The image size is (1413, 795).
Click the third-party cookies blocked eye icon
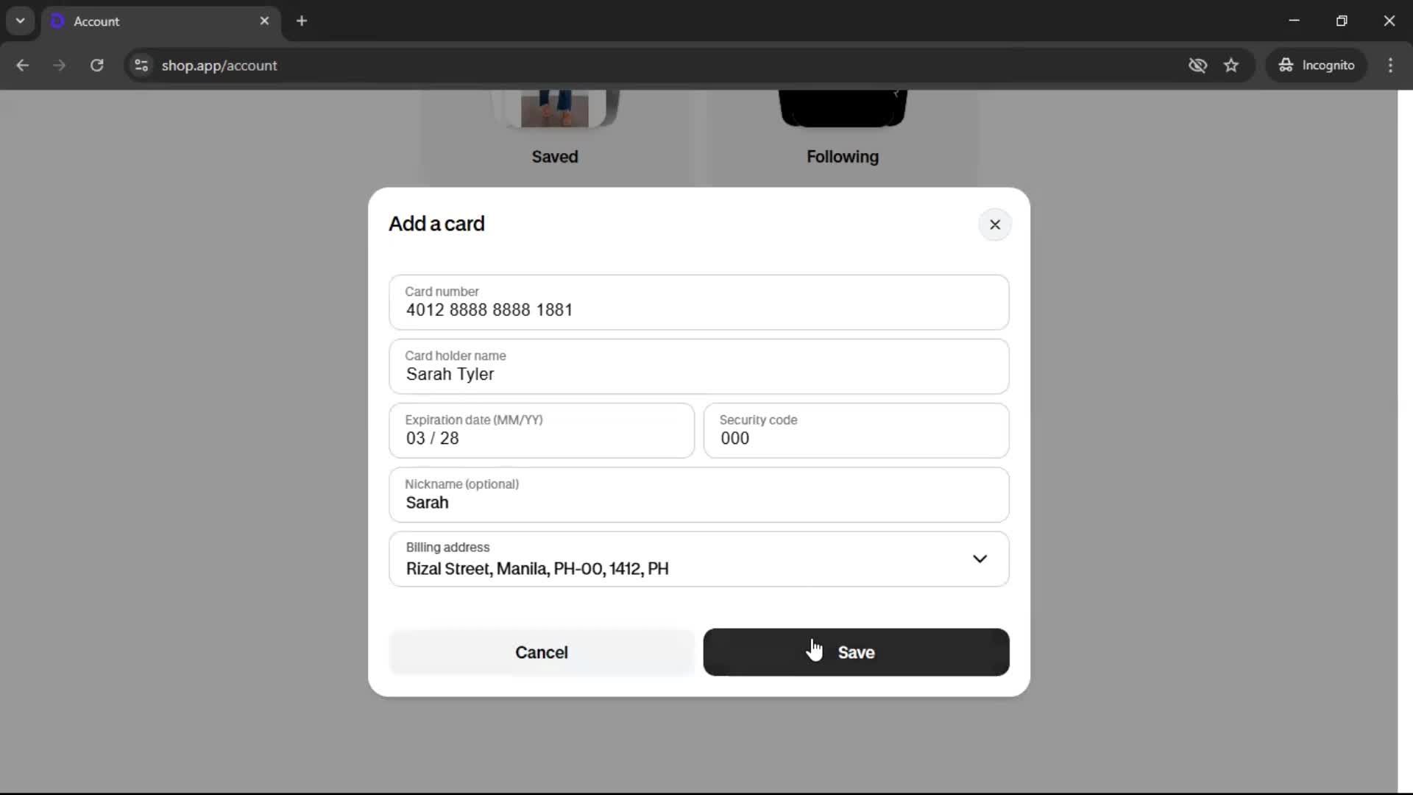(1197, 66)
